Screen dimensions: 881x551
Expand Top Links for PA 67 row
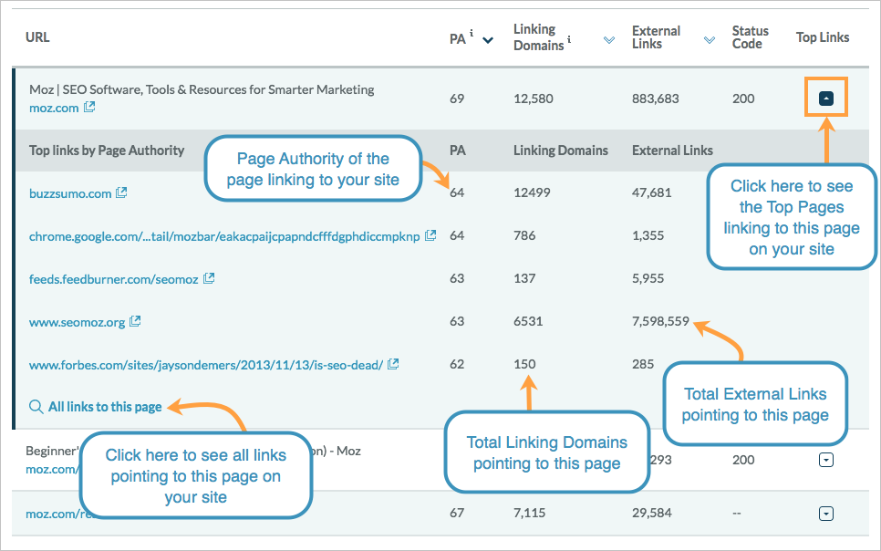[826, 514]
